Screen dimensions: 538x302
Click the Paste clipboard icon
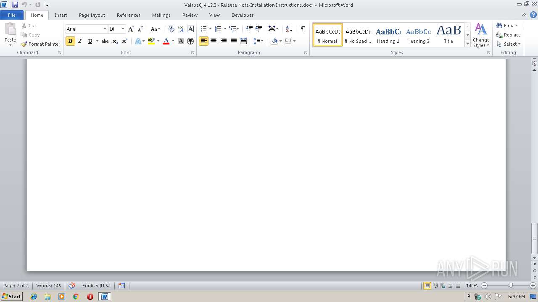(10, 30)
